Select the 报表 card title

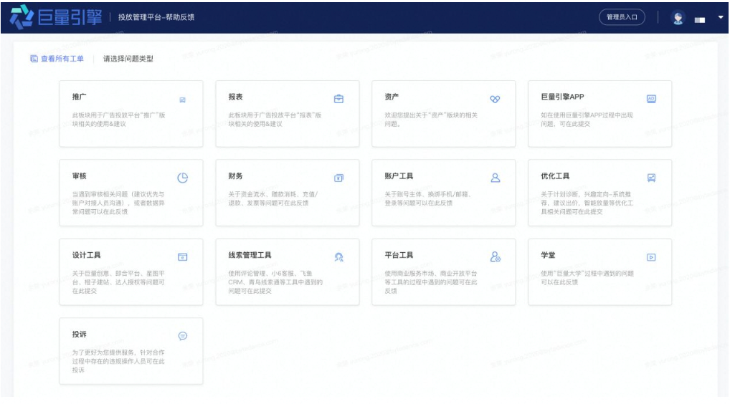pos(235,97)
